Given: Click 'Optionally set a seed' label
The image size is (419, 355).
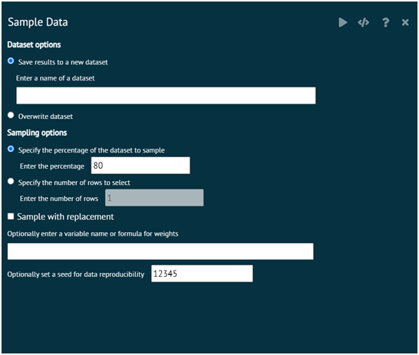Looking at the screenshot, I should point(76,274).
